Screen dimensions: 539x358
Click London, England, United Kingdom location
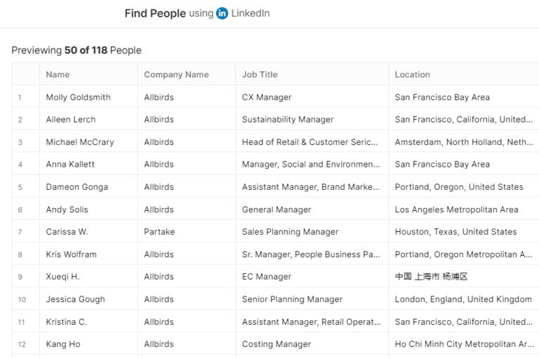pos(463,299)
